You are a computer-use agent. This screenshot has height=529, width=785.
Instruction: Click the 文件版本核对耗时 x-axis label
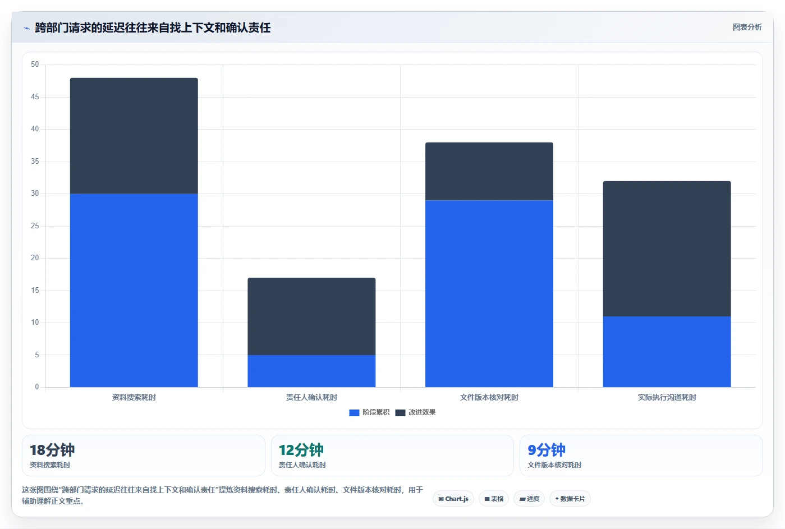[x=489, y=397]
